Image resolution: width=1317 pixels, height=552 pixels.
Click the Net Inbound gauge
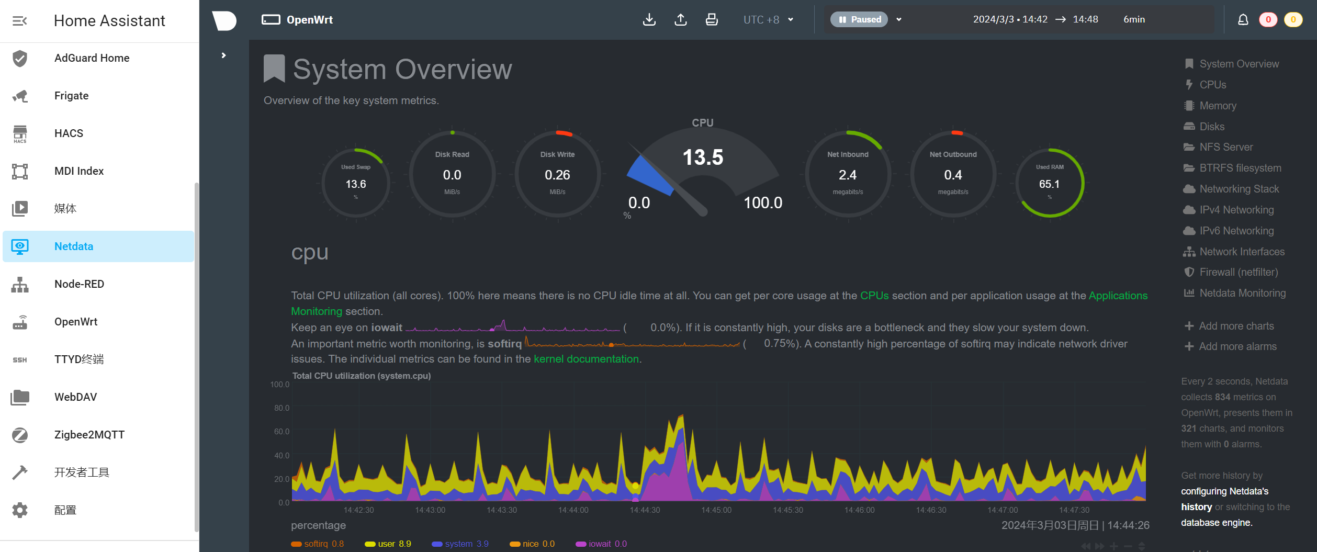click(848, 174)
